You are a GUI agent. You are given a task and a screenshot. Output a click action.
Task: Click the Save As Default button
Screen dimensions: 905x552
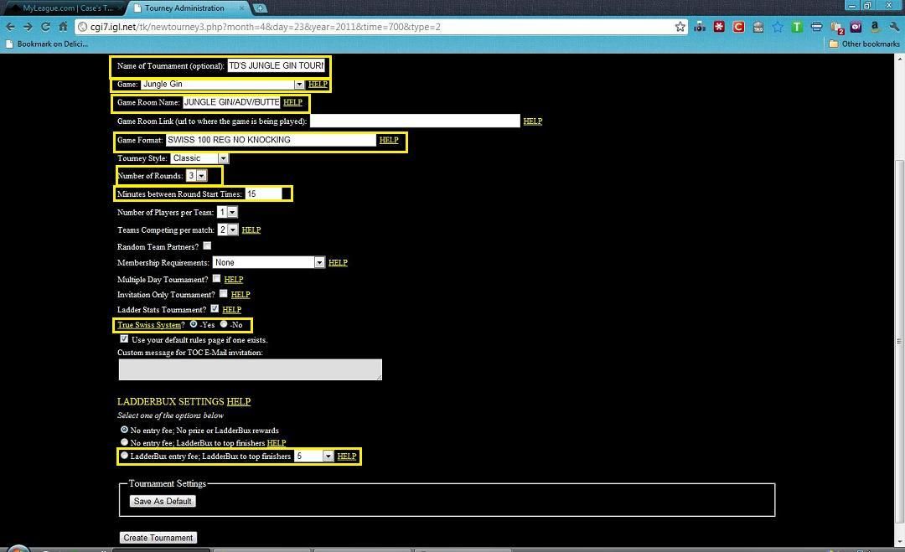coord(163,501)
